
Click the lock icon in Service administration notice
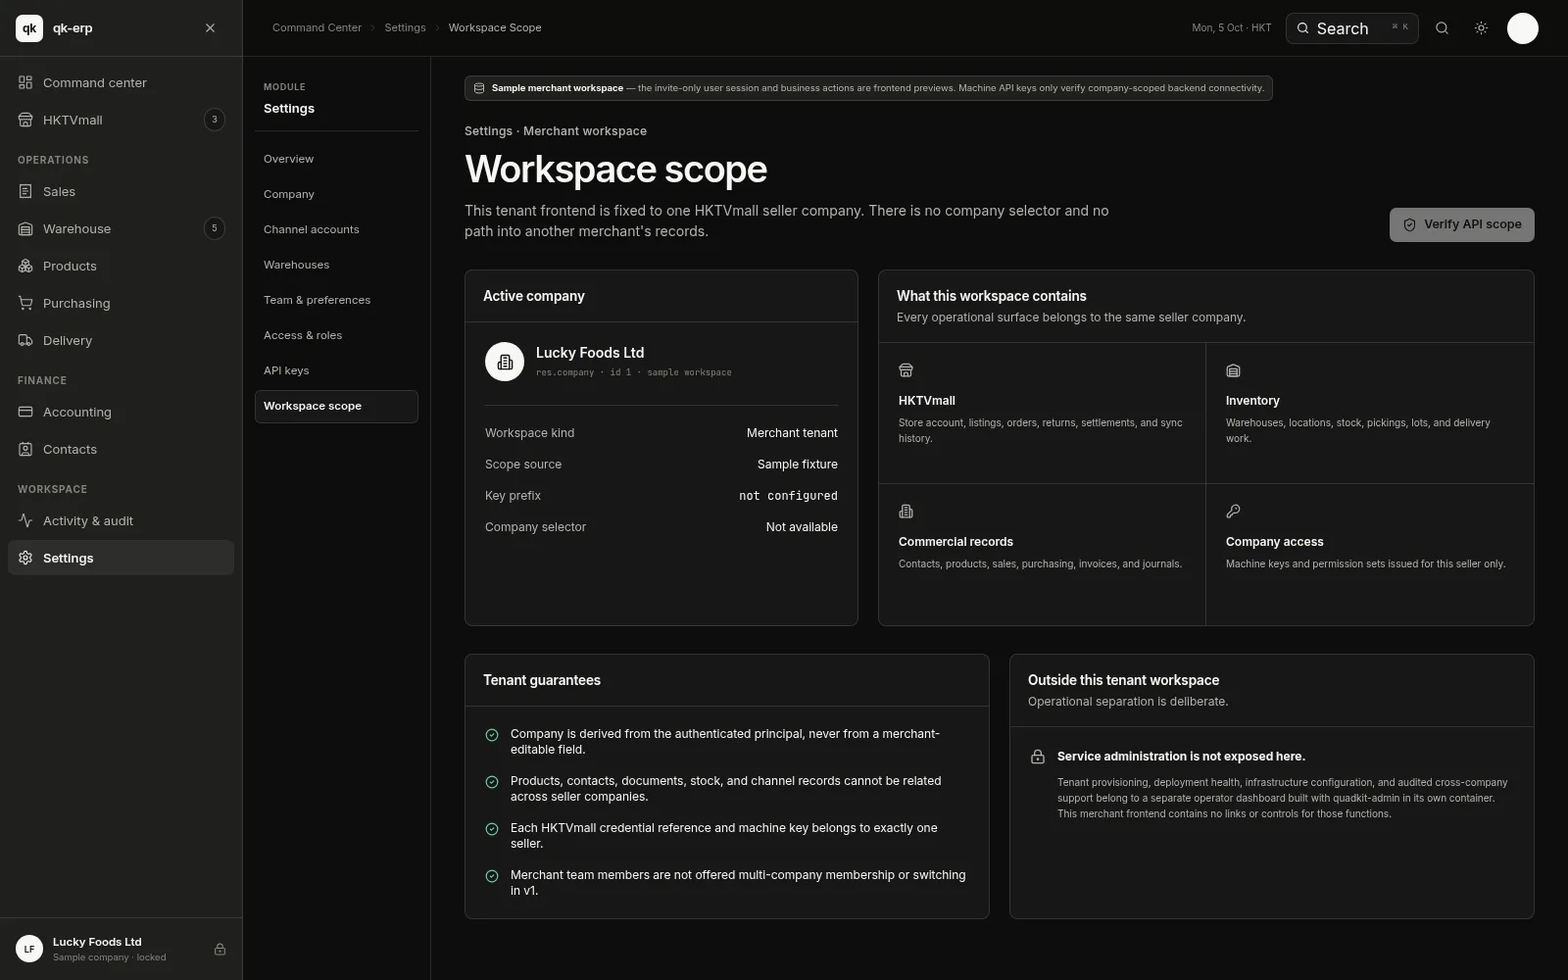(x=1037, y=757)
